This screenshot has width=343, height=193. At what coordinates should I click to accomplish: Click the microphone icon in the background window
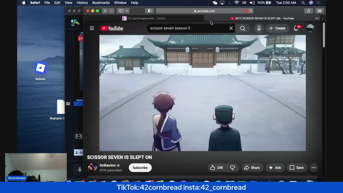pos(80,169)
